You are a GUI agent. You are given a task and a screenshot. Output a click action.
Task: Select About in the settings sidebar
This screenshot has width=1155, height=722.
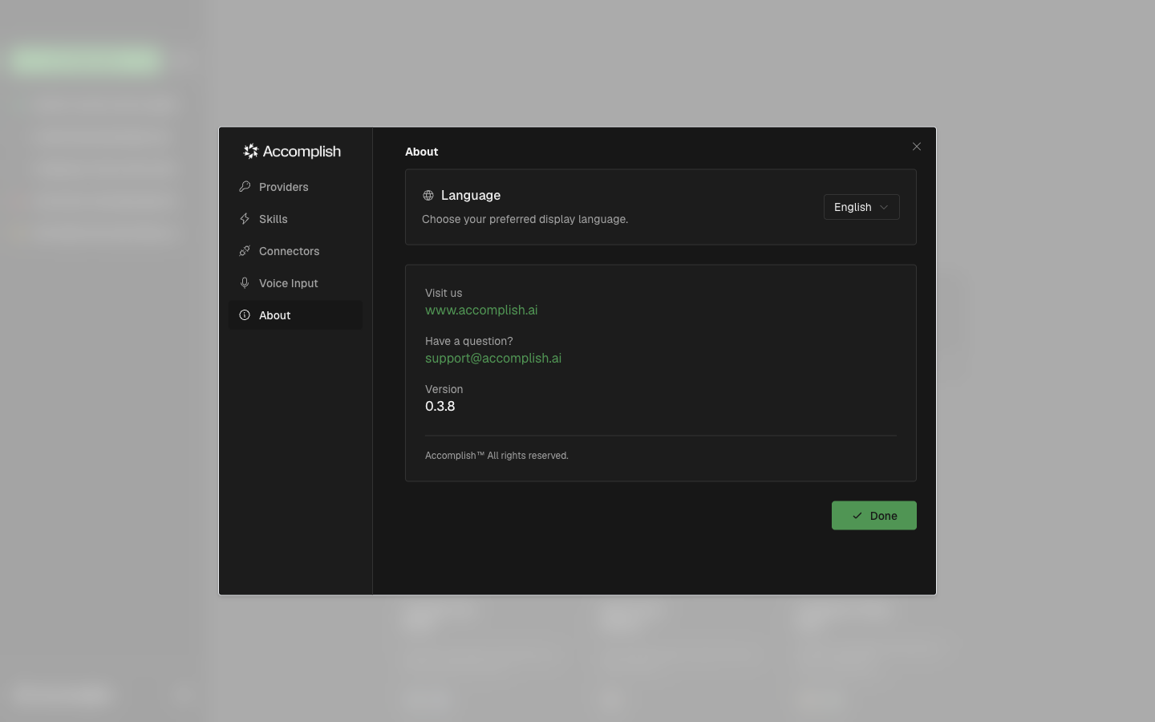tap(275, 314)
